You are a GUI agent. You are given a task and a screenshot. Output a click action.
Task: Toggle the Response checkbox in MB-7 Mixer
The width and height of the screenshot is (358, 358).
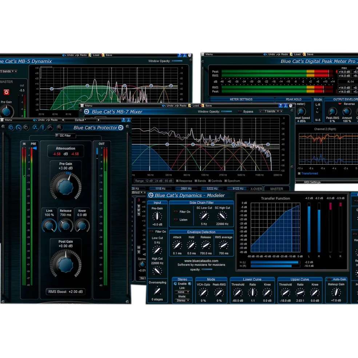[177, 181]
